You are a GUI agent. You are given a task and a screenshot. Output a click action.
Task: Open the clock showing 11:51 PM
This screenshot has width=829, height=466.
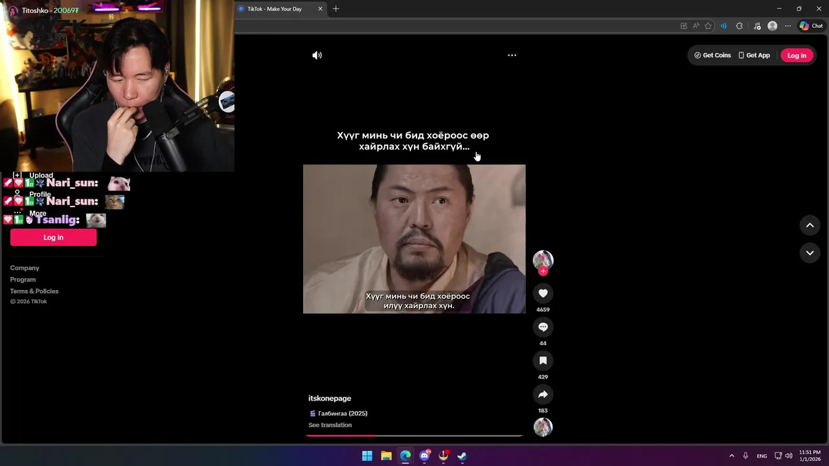[810, 456]
